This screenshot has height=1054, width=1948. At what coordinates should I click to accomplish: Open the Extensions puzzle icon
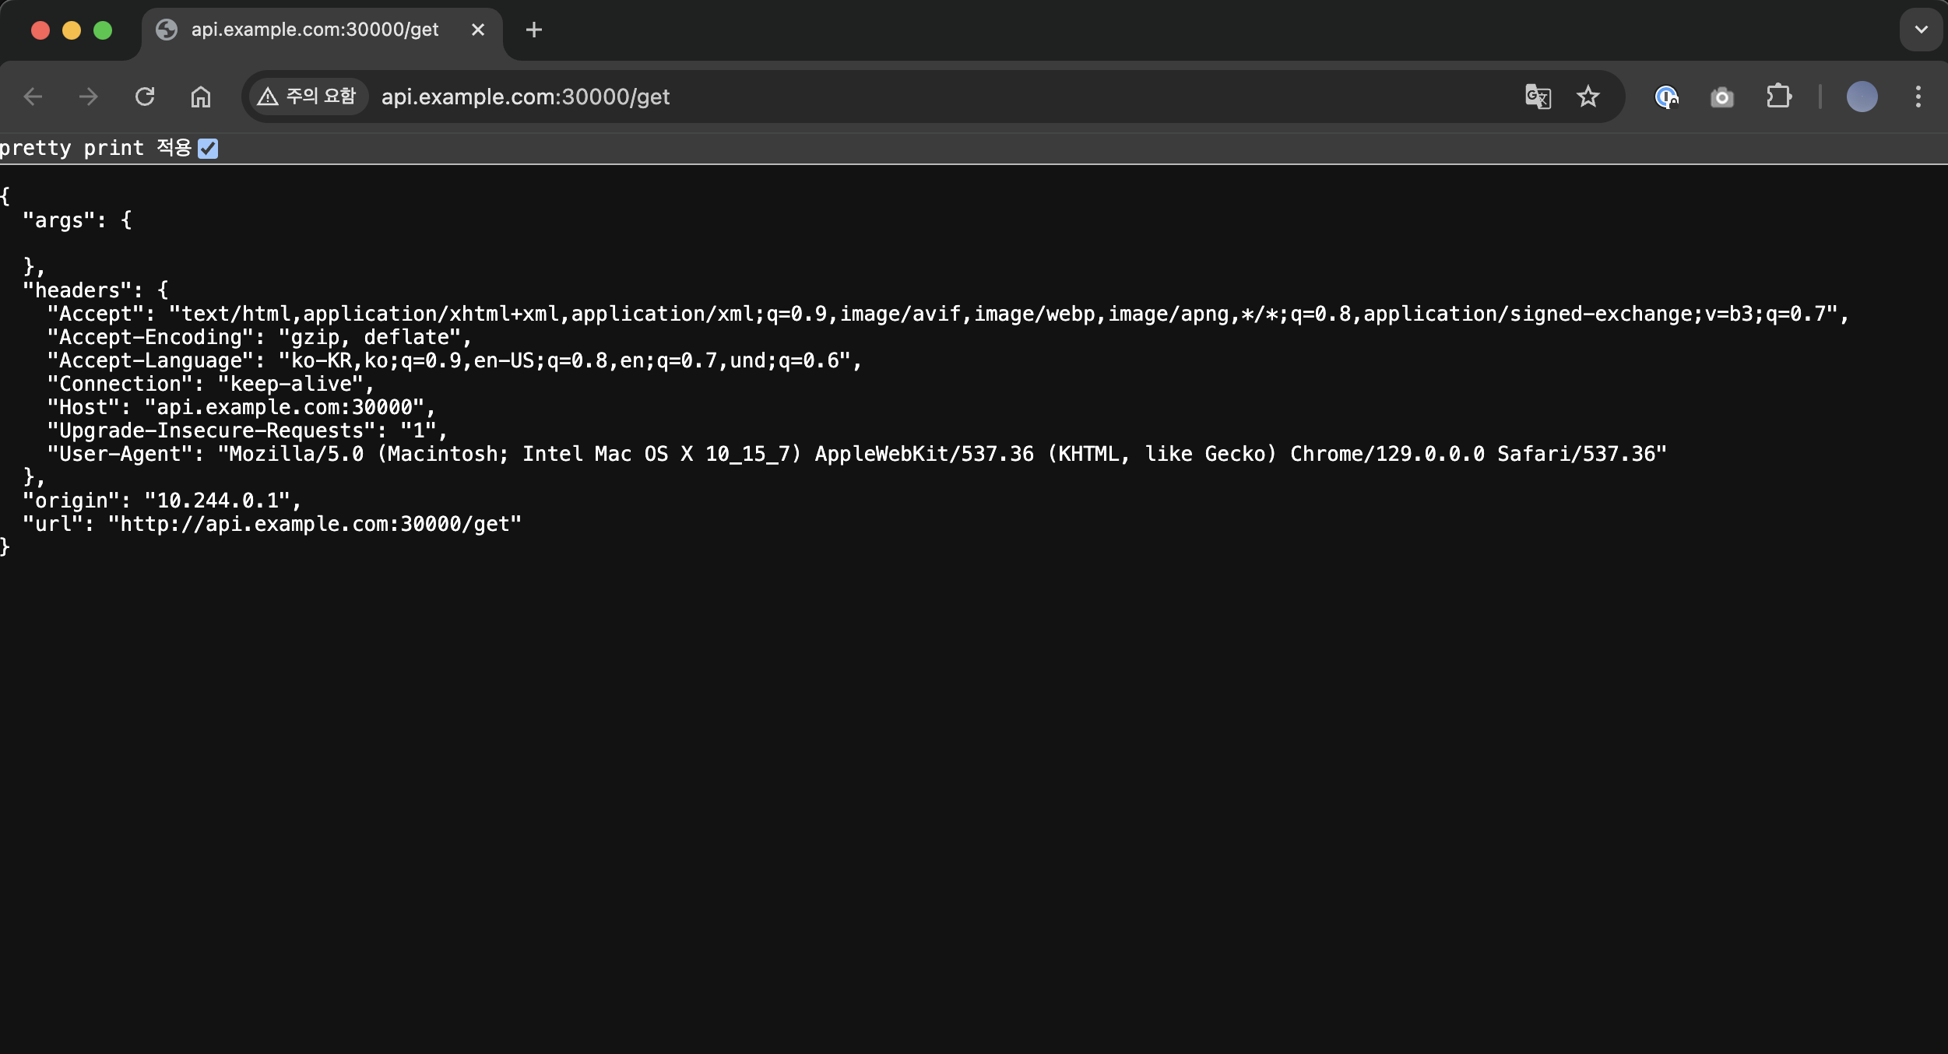coord(1778,97)
